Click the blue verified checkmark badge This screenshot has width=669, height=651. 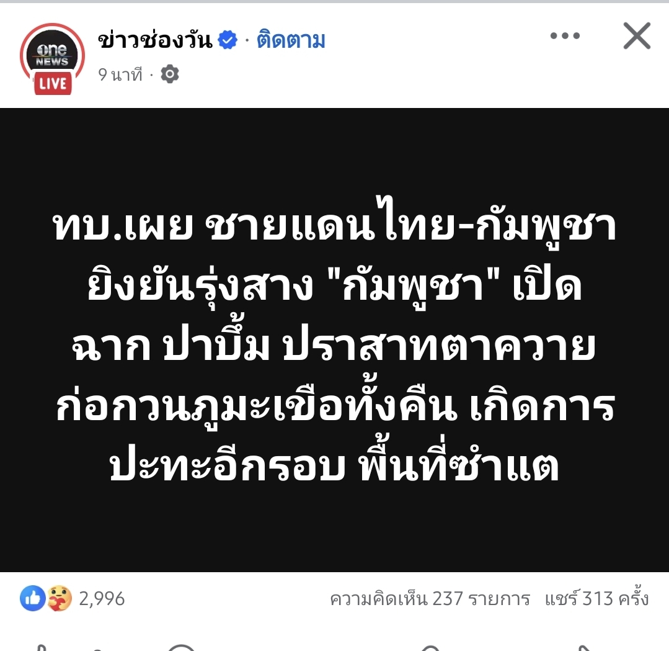[x=228, y=40]
